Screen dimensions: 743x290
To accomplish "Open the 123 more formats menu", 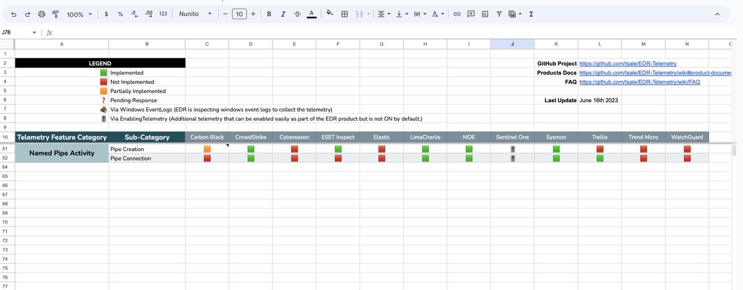I will click(163, 14).
